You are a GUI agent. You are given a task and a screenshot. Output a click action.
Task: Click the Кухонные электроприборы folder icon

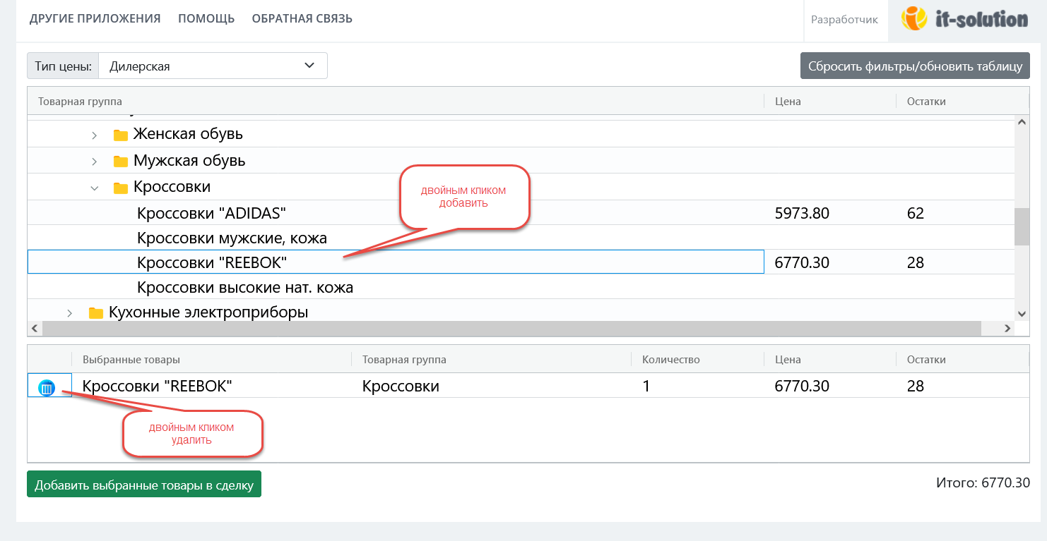pos(96,312)
